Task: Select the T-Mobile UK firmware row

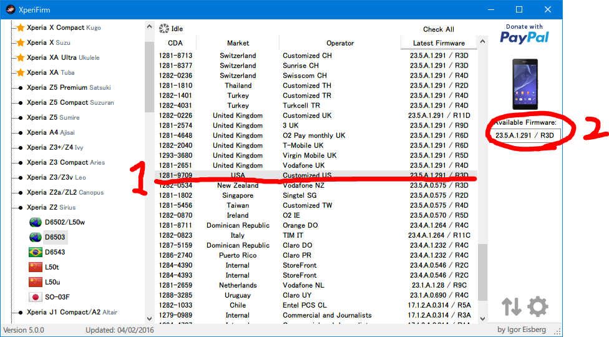Action: (x=316, y=145)
